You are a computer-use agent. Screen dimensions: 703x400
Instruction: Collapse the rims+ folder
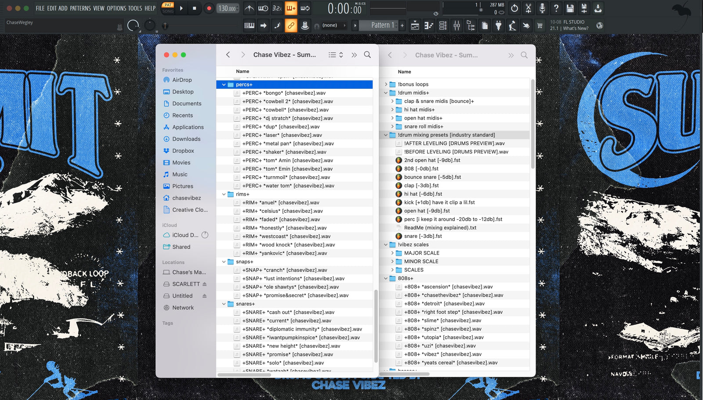(224, 194)
